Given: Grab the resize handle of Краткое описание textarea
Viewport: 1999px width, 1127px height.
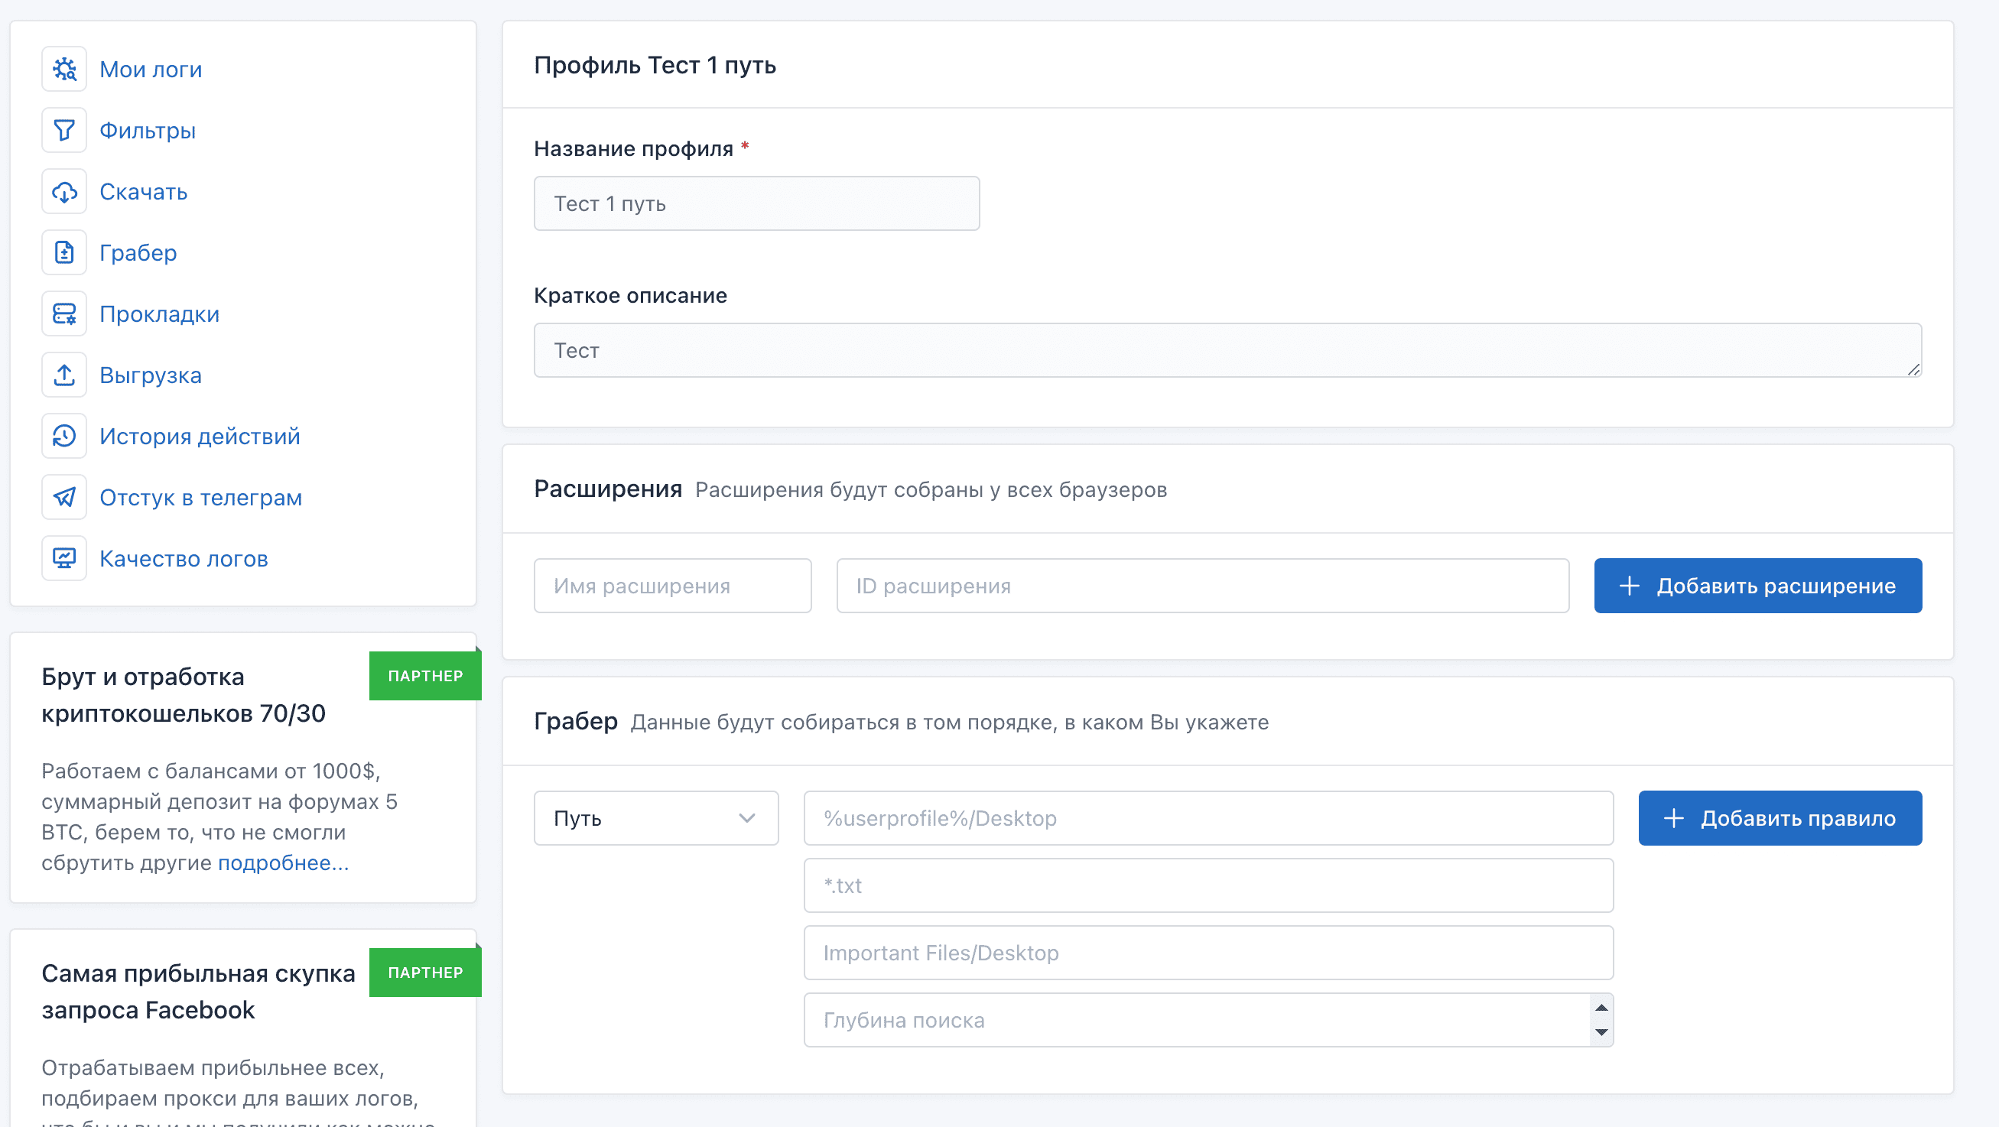Looking at the screenshot, I should [1913, 370].
